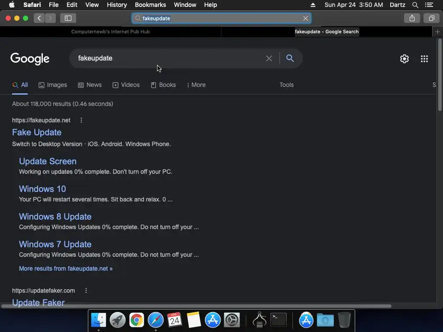Open the Google apps grid
The height and width of the screenshot is (332, 443).
[424, 59]
